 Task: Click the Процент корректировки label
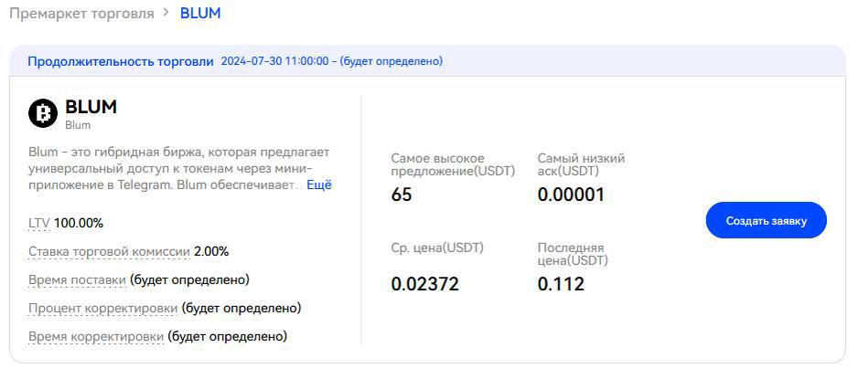coord(102,308)
